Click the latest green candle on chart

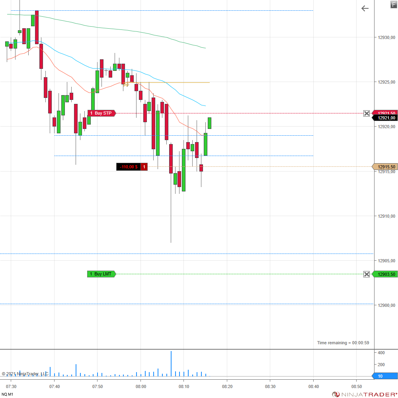(210, 123)
